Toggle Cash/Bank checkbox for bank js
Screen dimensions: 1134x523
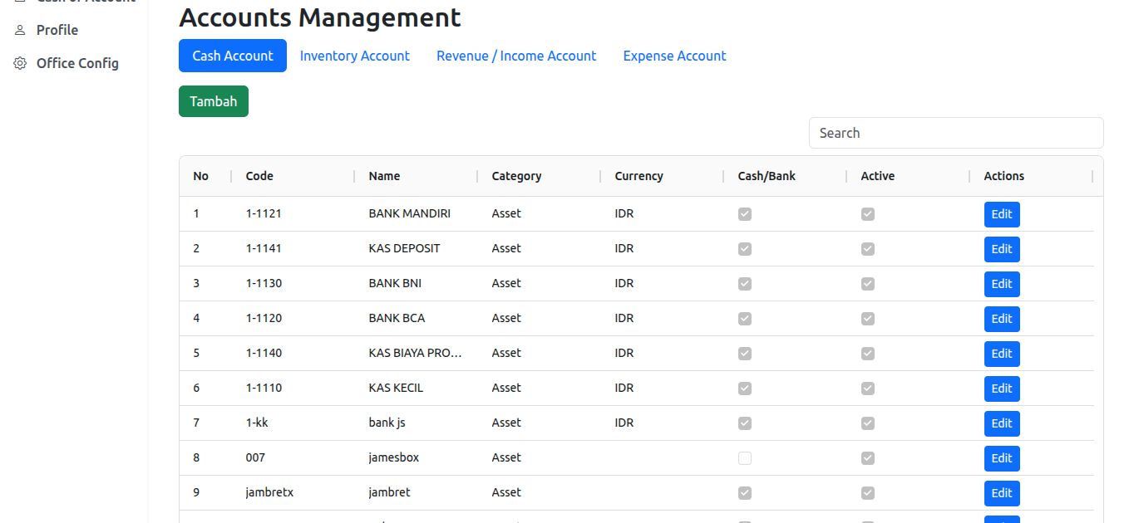click(745, 423)
